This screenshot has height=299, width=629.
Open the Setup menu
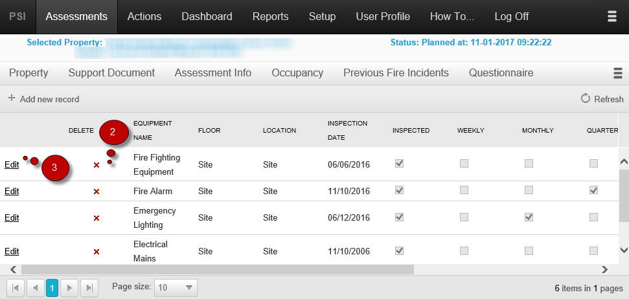(322, 17)
